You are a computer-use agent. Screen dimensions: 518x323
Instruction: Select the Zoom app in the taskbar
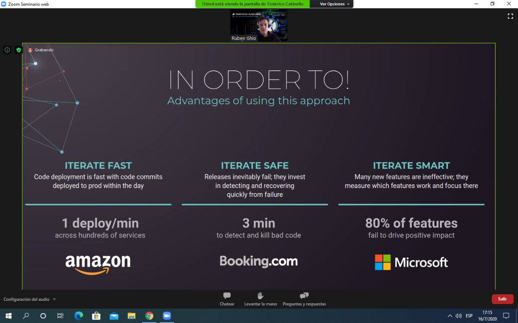pyautogui.click(x=167, y=316)
